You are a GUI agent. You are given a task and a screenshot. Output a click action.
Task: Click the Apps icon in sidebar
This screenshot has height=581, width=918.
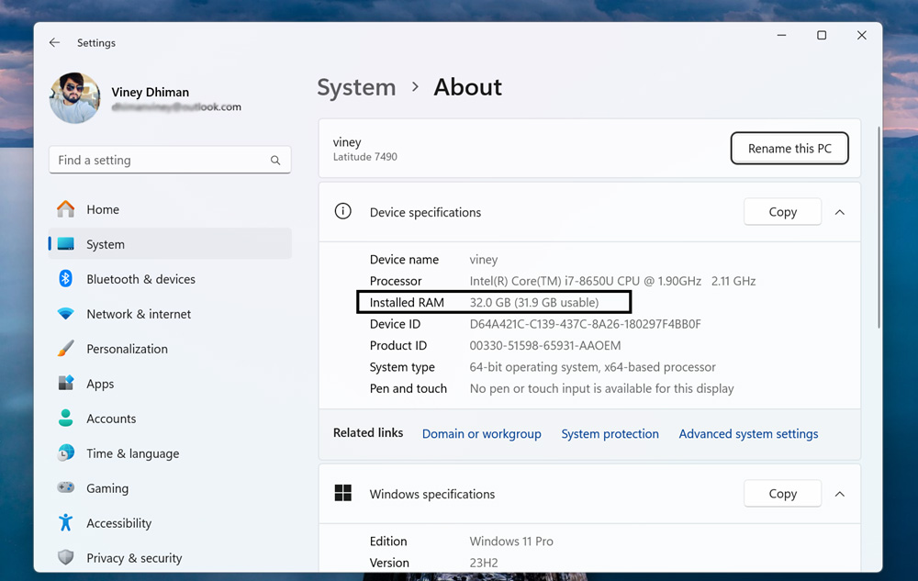65,384
